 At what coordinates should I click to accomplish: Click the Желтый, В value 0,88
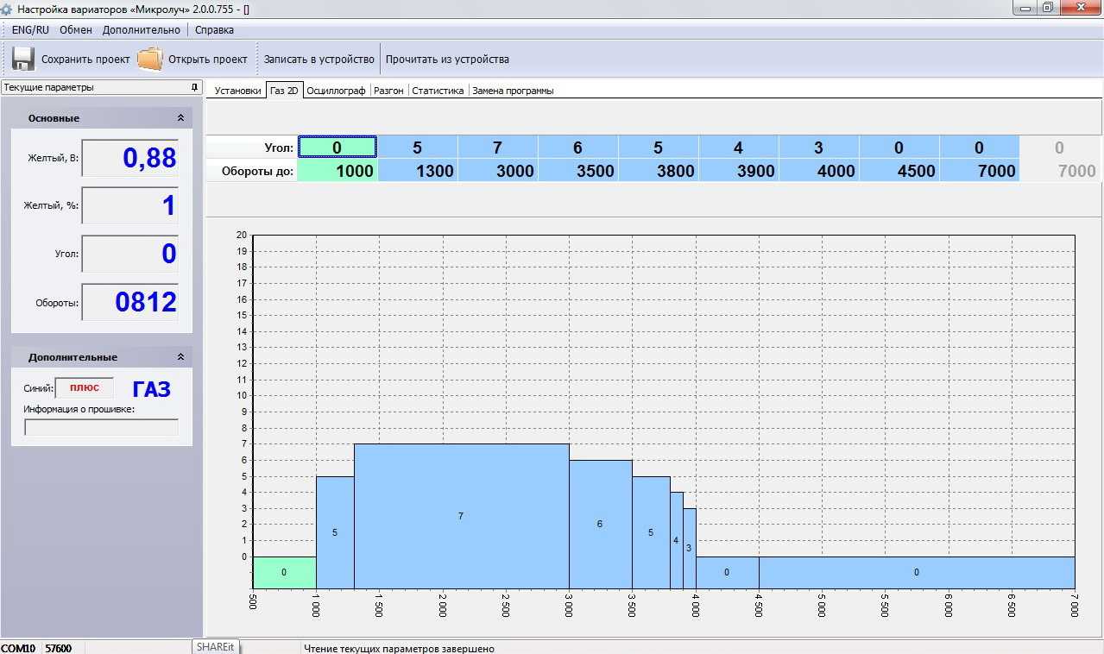point(130,158)
